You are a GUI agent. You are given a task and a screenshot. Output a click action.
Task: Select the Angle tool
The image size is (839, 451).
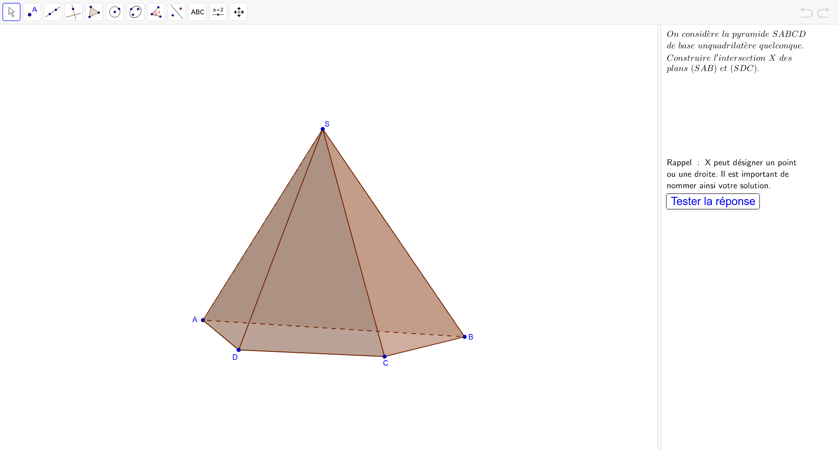[x=156, y=12]
